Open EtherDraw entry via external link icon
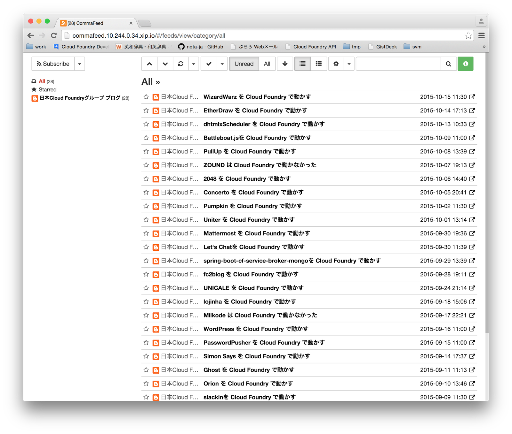This screenshot has width=512, height=434. pyautogui.click(x=472, y=110)
